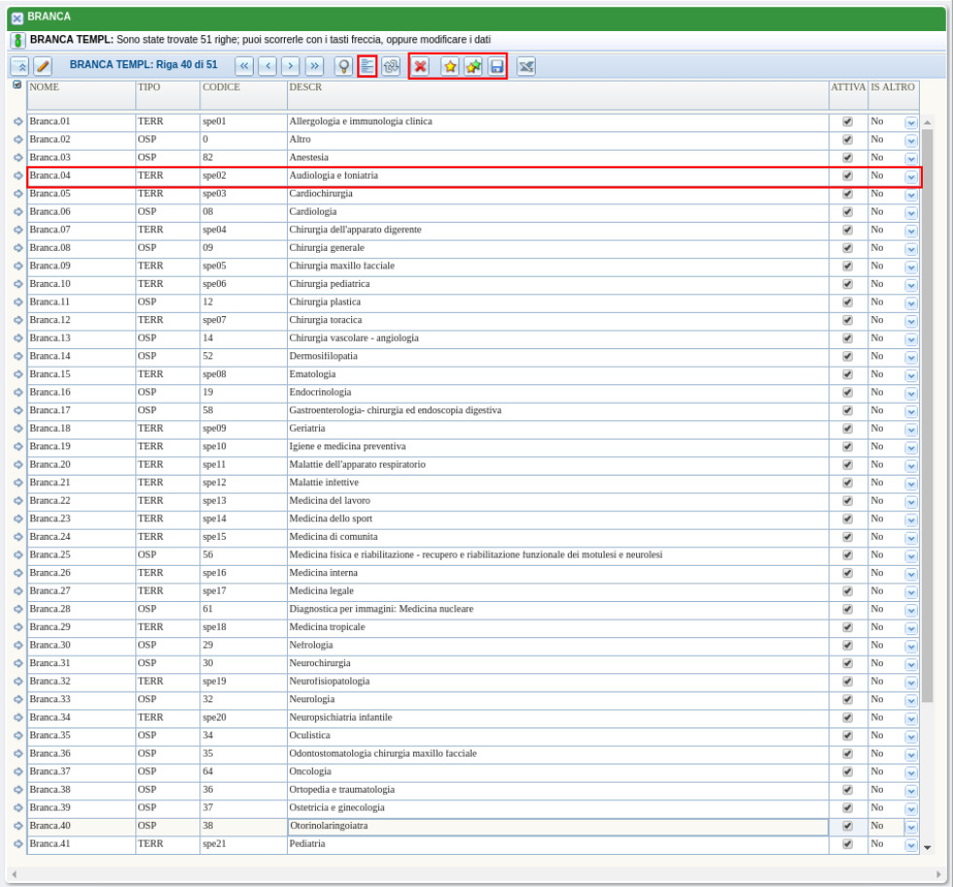This screenshot has height=887, width=953.
Task: Switch to the form/list view icon
Action: pos(367,66)
